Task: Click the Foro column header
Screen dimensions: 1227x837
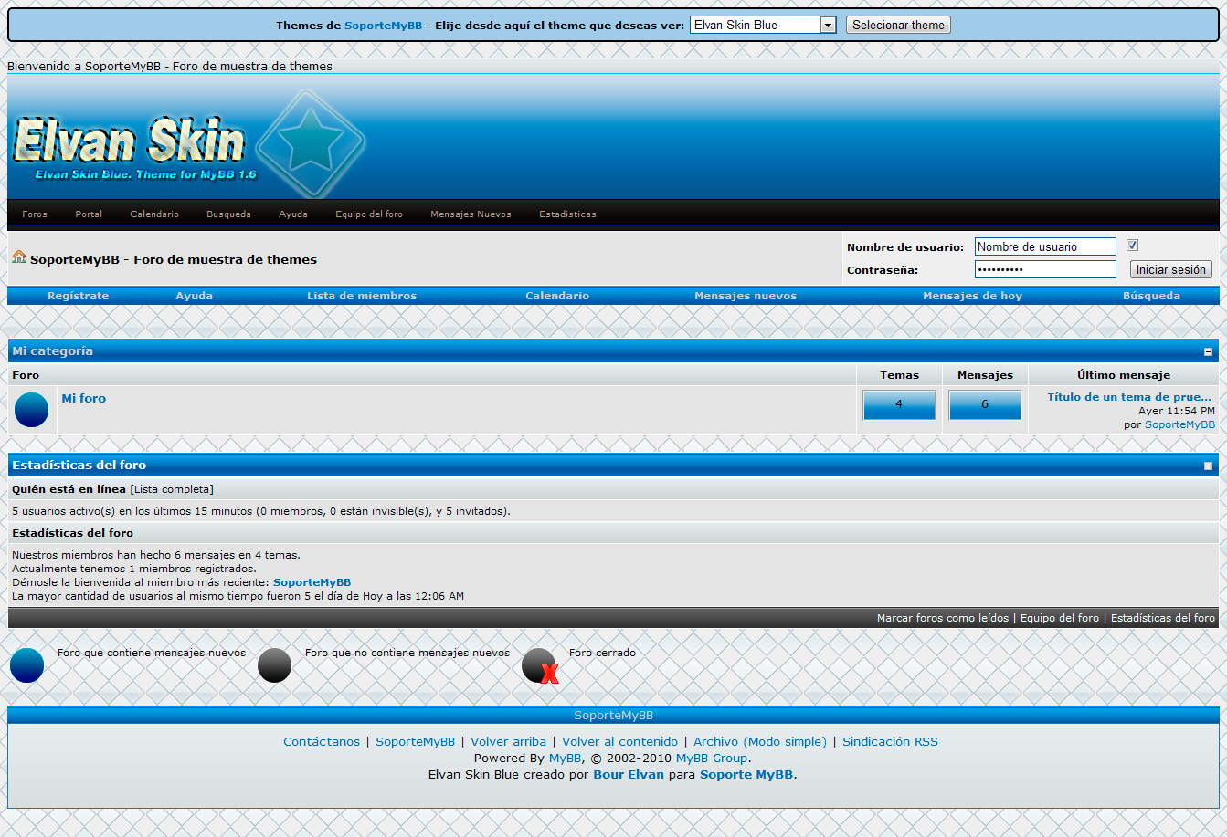Action: pyautogui.click(x=26, y=375)
